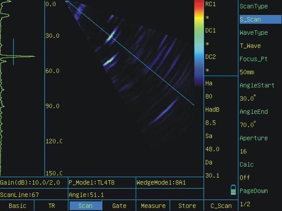Click the A-scan gate crosshair marker
The image size is (282, 211).
click(x=13, y=52)
